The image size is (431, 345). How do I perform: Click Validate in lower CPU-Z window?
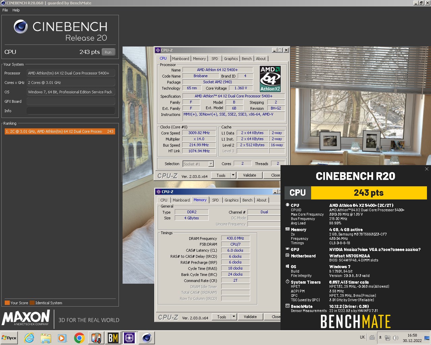(x=250, y=317)
